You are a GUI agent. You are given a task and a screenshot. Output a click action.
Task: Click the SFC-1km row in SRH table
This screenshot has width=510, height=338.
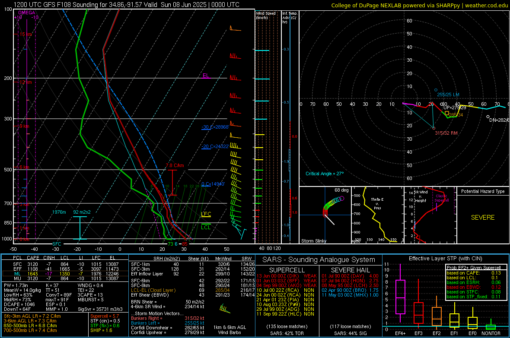pos(193,264)
